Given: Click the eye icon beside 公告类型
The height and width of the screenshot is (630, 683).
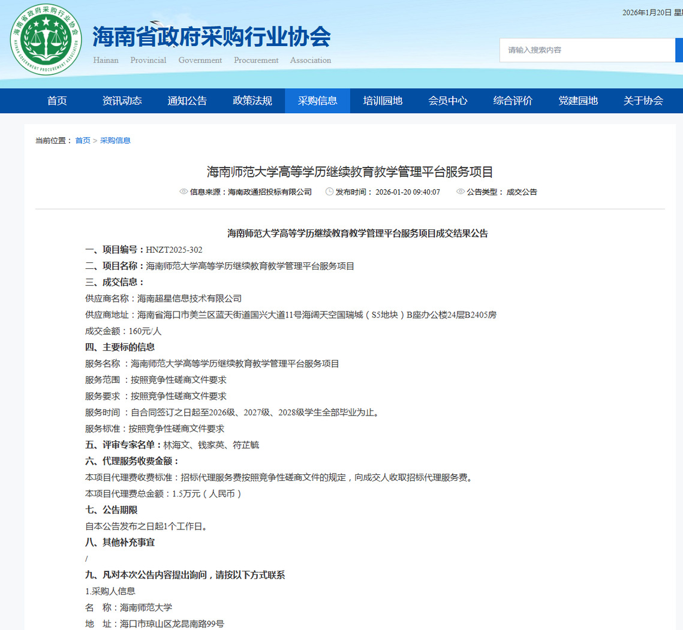Looking at the screenshot, I should click(461, 192).
